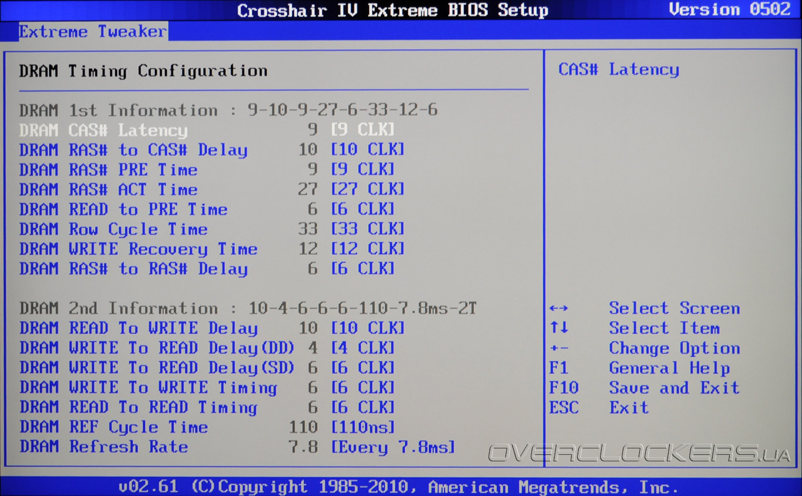Open the Extreme Tweaker tab
The height and width of the screenshot is (496, 802).
(93, 31)
